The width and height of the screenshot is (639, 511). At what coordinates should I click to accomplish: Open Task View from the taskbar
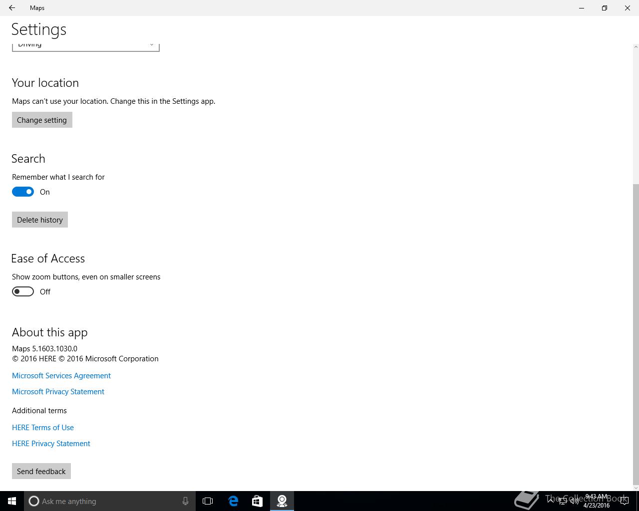[208, 501]
